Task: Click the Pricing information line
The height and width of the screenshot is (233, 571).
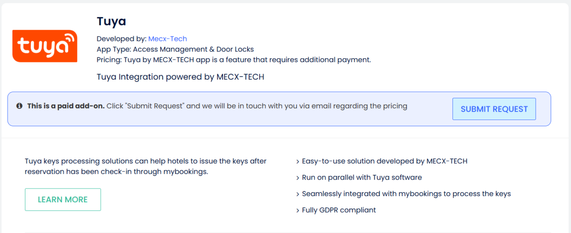Action: point(234,60)
